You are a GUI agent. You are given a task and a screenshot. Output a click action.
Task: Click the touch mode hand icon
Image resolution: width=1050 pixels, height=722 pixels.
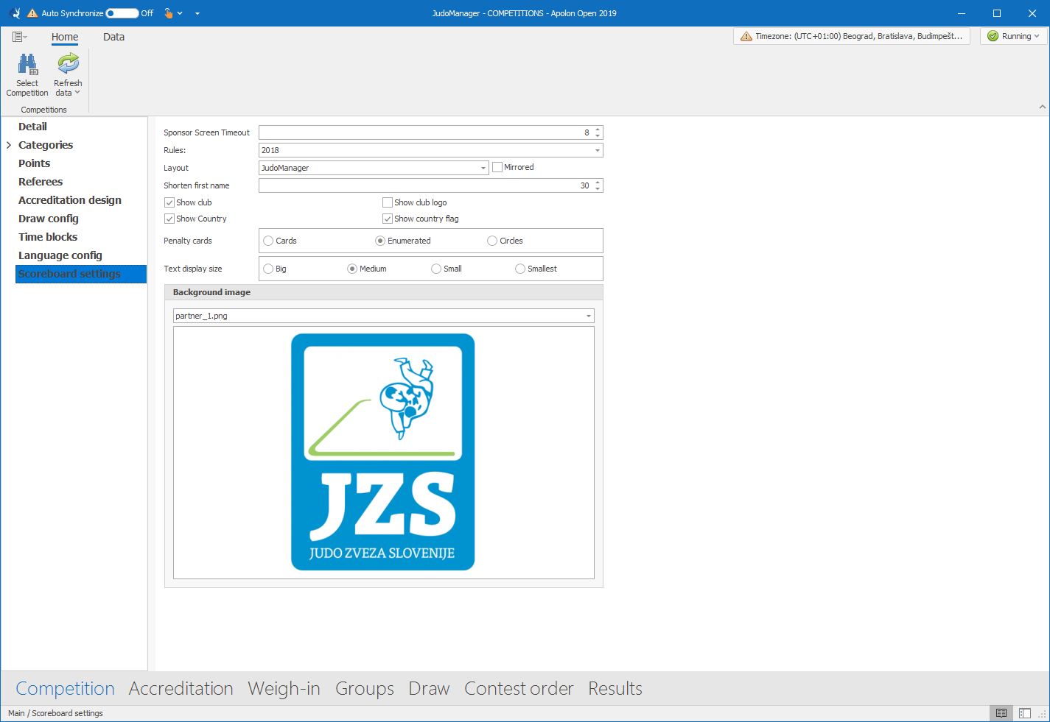169,13
